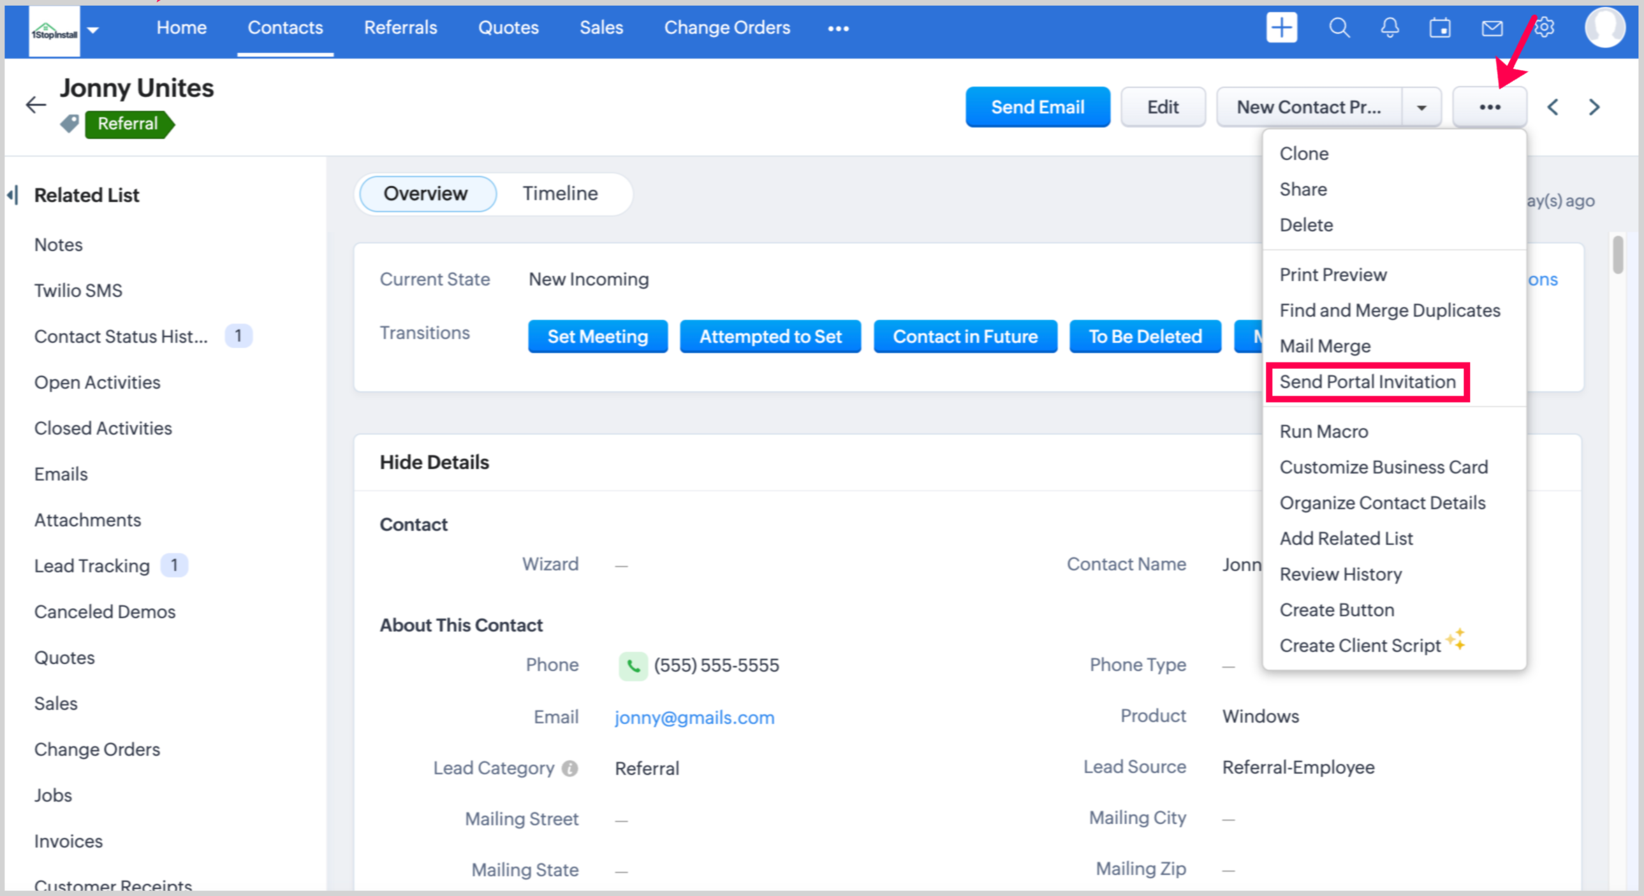Open the notifications bell icon
The height and width of the screenshot is (896, 1644).
(x=1390, y=28)
